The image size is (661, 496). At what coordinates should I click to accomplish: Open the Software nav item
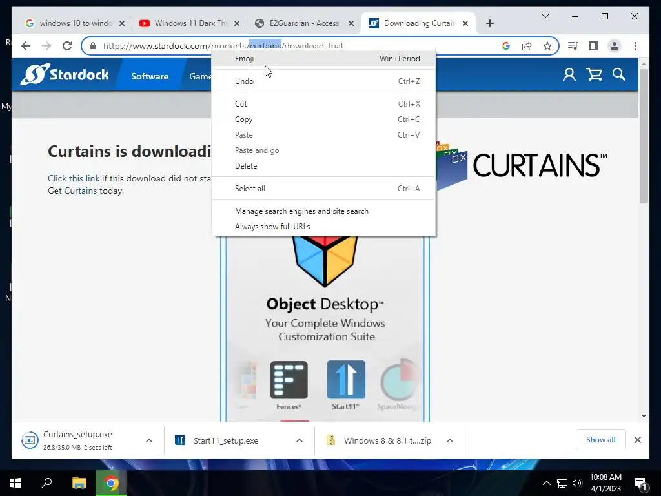coord(150,76)
